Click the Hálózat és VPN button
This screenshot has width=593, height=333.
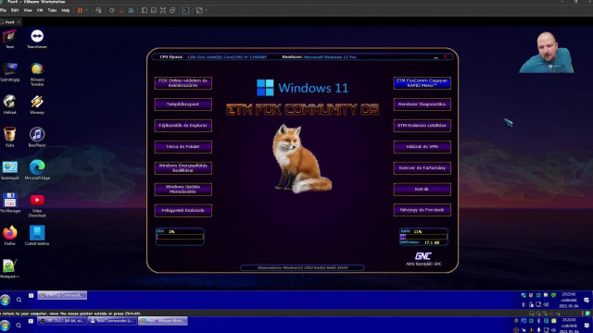[423, 146]
